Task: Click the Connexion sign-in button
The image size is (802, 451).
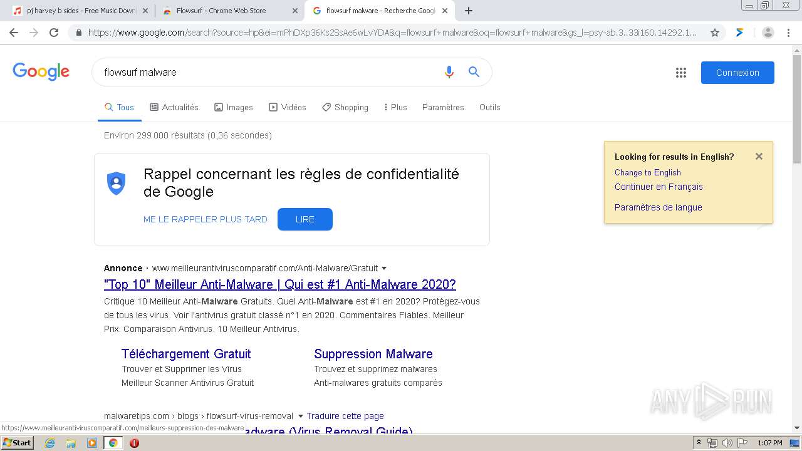Action: pyautogui.click(x=737, y=73)
